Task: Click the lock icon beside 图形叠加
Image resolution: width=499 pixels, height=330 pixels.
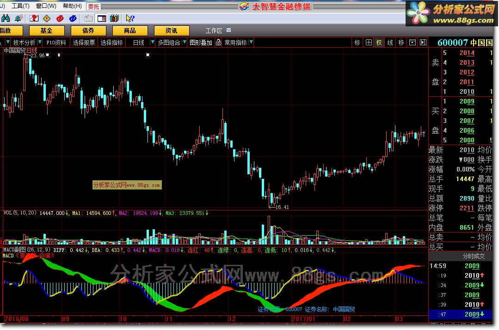Action: click(x=218, y=42)
